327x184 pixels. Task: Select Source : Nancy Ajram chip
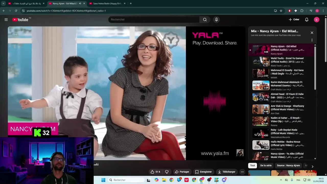(x=288, y=166)
